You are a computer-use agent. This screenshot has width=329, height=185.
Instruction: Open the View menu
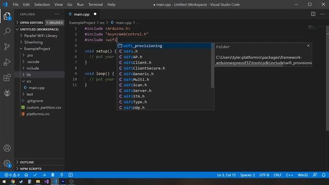click(59, 5)
